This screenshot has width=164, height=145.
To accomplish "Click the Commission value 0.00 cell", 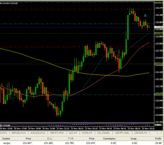I will click(113, 143).
